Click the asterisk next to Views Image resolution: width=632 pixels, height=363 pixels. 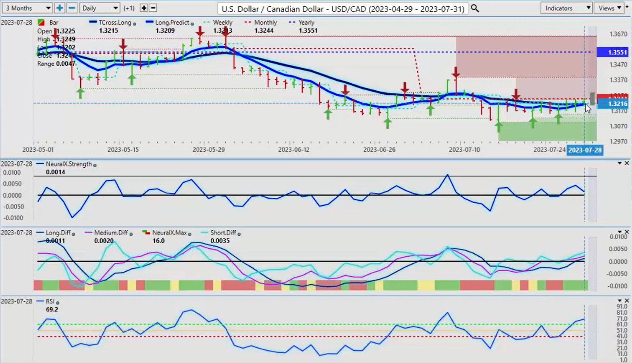[x=627, y=7]
